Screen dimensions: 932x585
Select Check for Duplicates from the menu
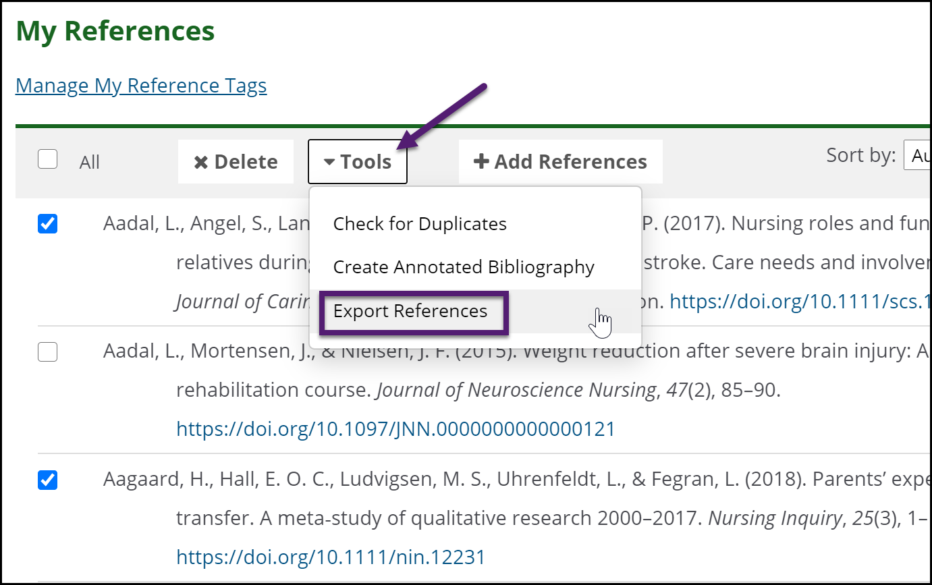pos(419,223)
